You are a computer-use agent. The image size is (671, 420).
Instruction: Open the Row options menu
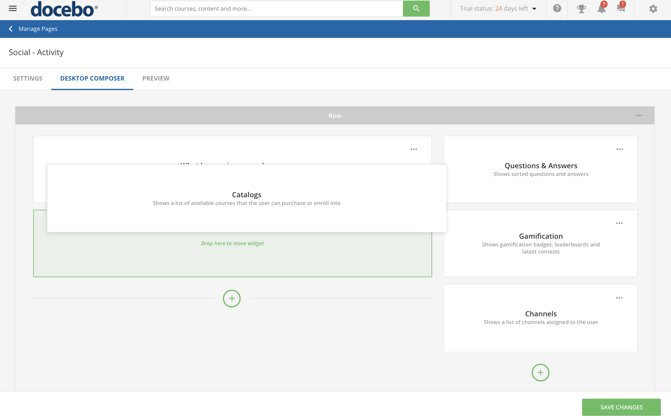[639, 116]
